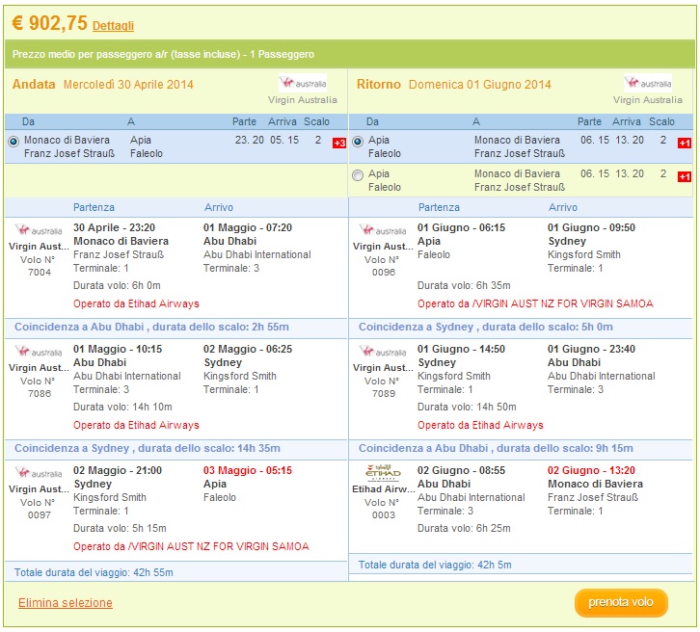Image resolution: width=700 pixels, height=632 pixels.
Task: Click Operato da Etihad Airways under flight 7004
Action: coord(136,303)
